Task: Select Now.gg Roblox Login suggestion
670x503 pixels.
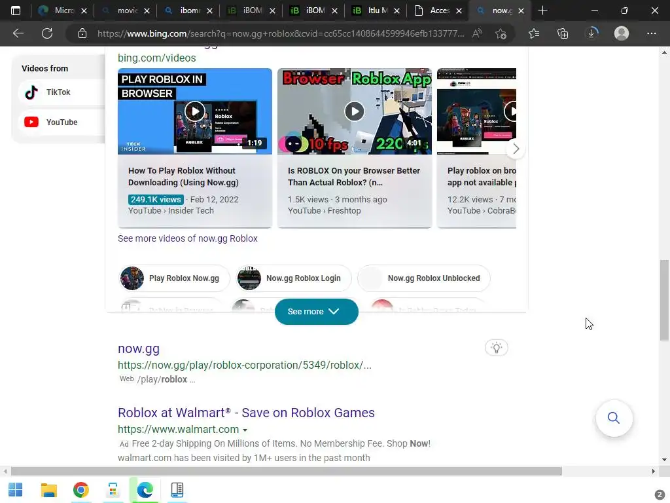Action: tap(294, 278)
